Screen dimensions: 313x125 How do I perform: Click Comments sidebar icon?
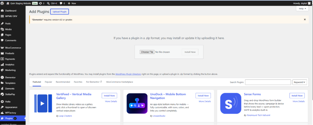[2, 40]
